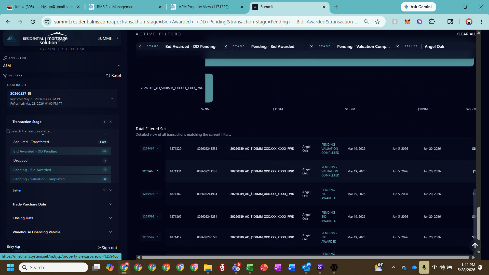489x275 pixels.
Task: Open the browser Extensions puzzle menu
Action: coord(432,22)
